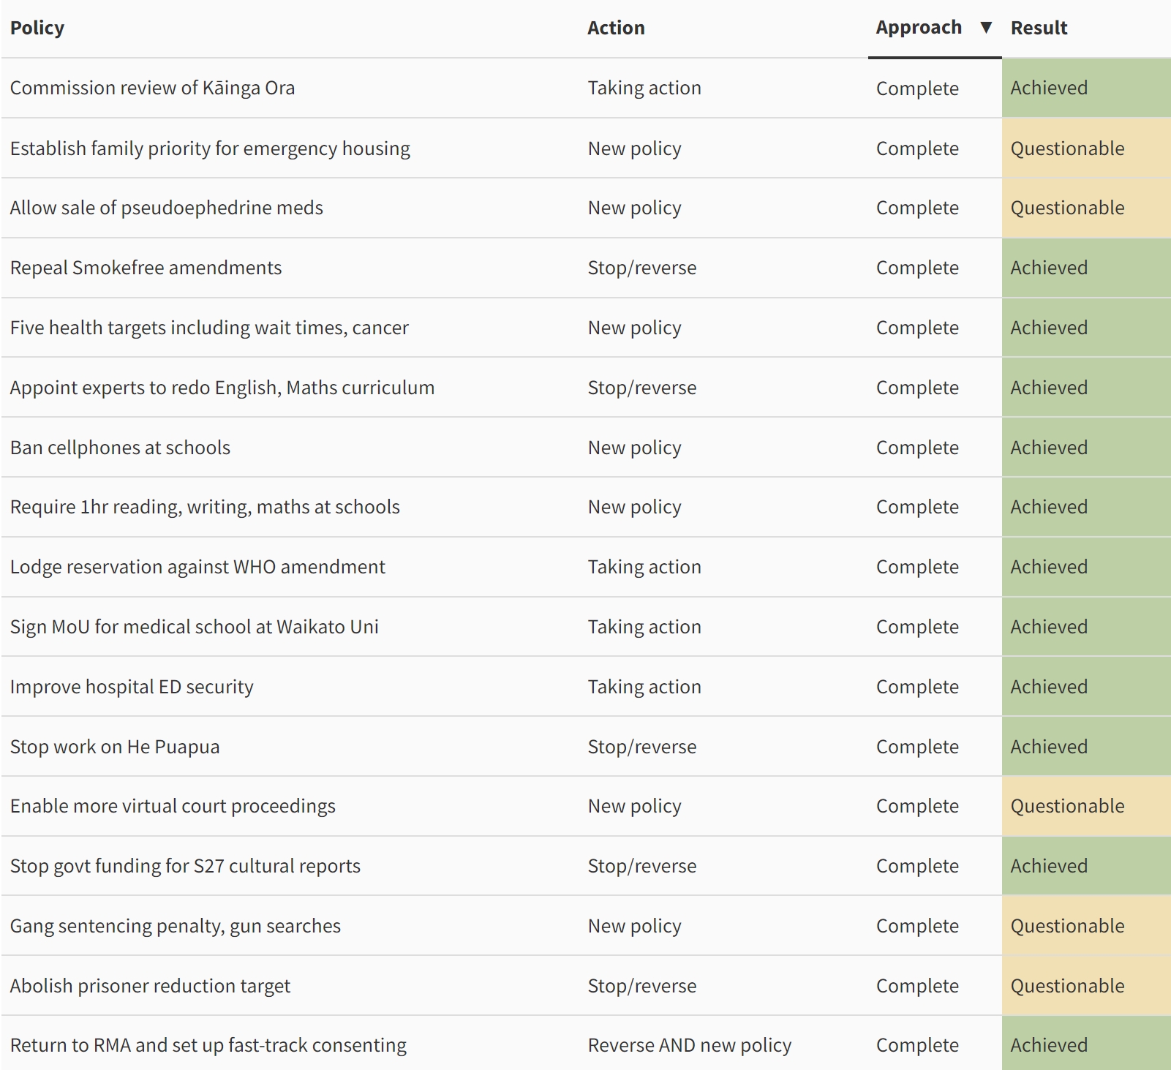Click 'Lodge reservation against WHO amendment'

coord(197,567)
